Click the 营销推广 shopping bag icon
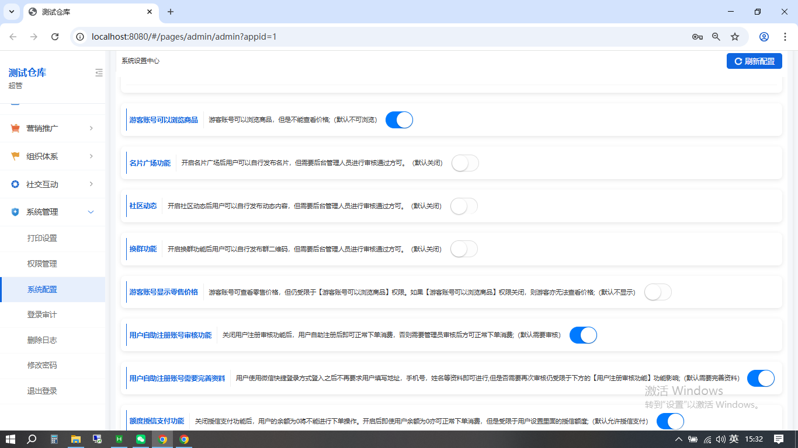 tap(15, 128)
